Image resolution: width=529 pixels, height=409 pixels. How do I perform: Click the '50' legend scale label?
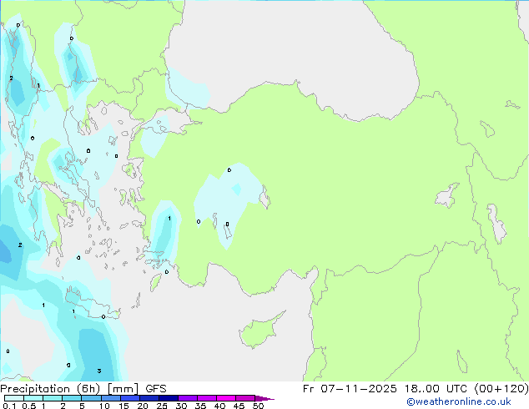click(x=259, y=406)
